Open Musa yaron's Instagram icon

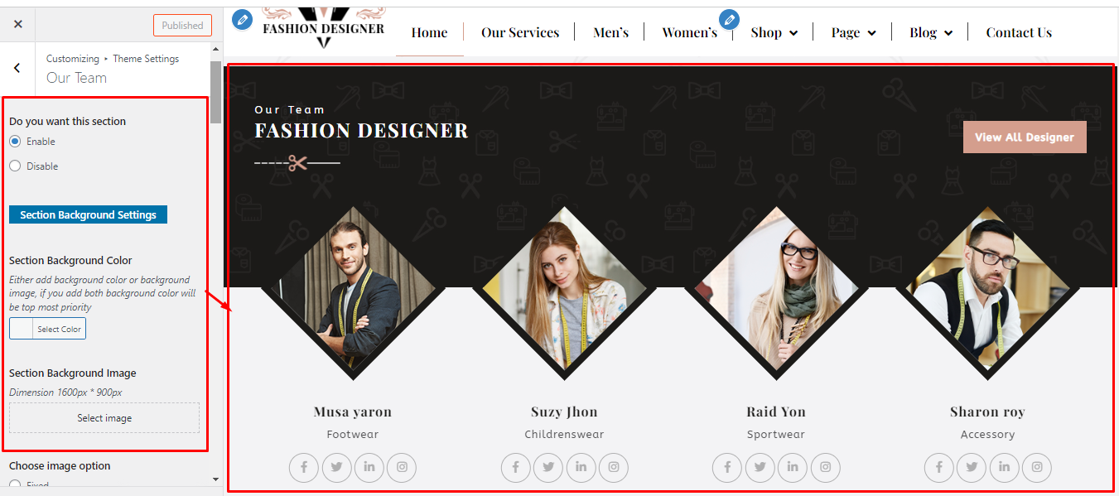[402, 467]
